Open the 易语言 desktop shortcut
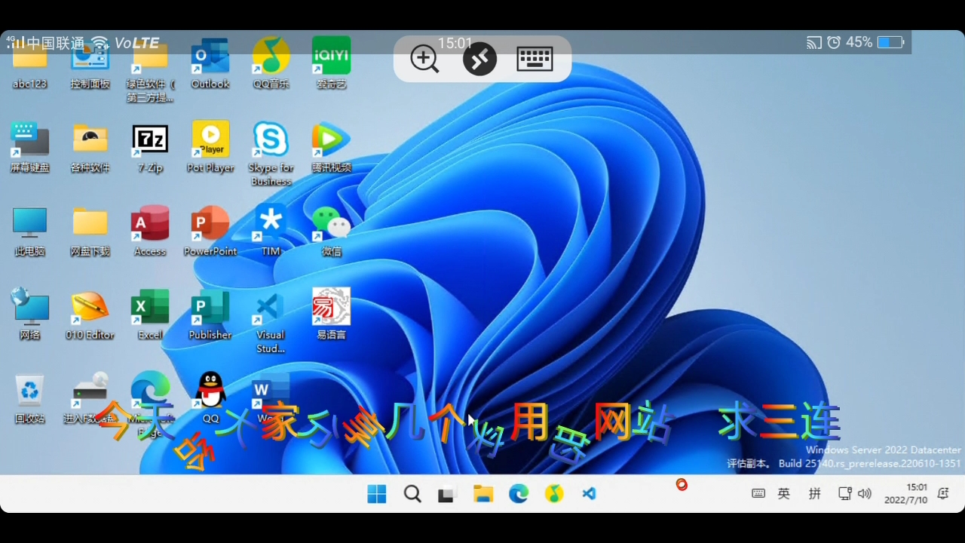This screenshot has height=543, width=965. point(331,314)
